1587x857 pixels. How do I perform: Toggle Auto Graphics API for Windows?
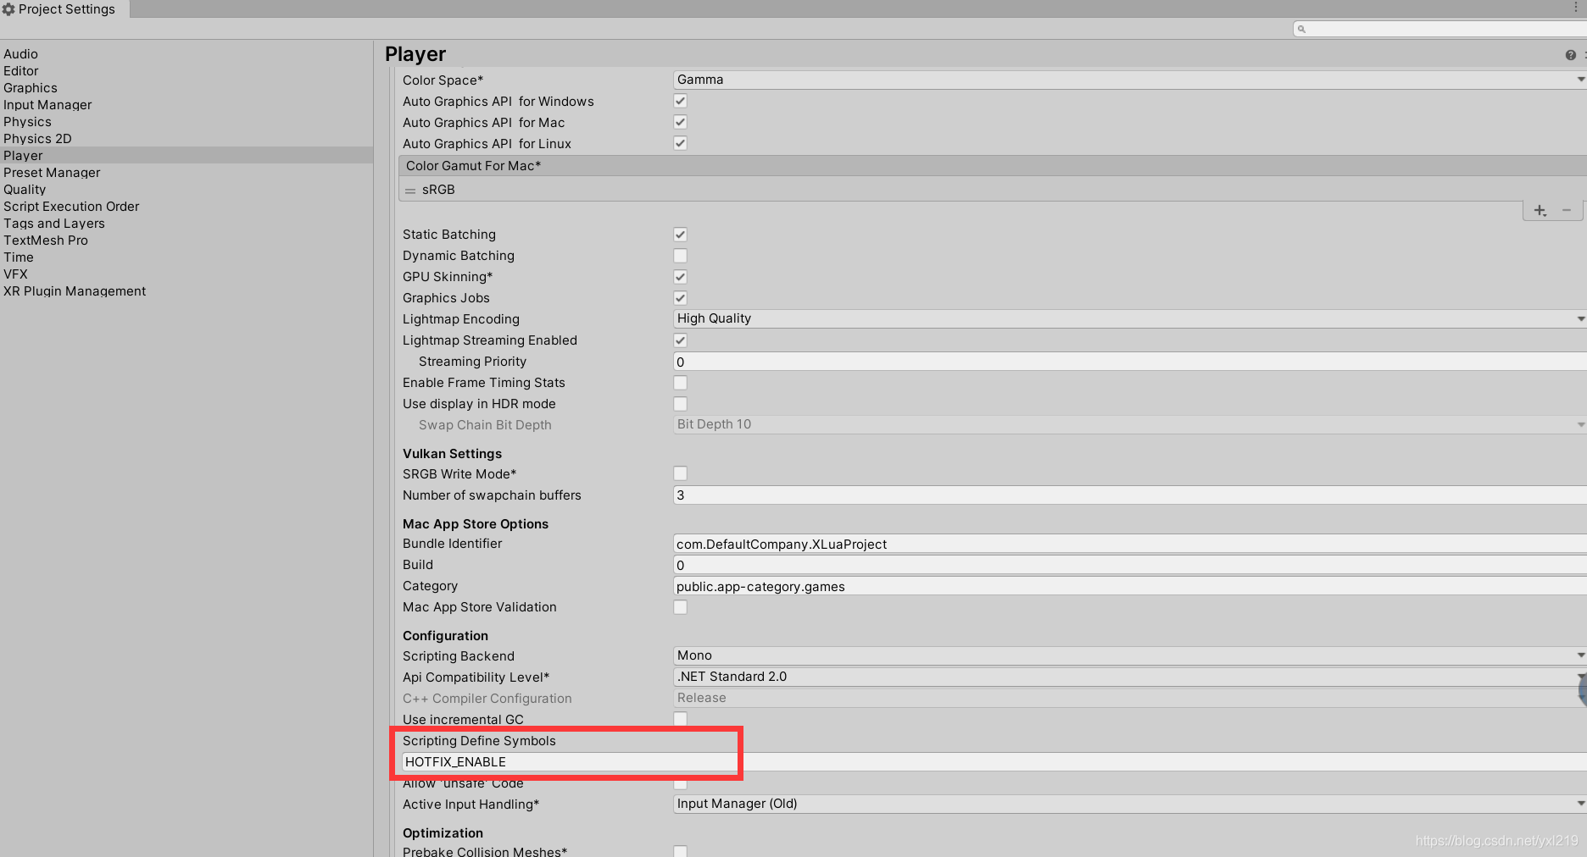680,101
